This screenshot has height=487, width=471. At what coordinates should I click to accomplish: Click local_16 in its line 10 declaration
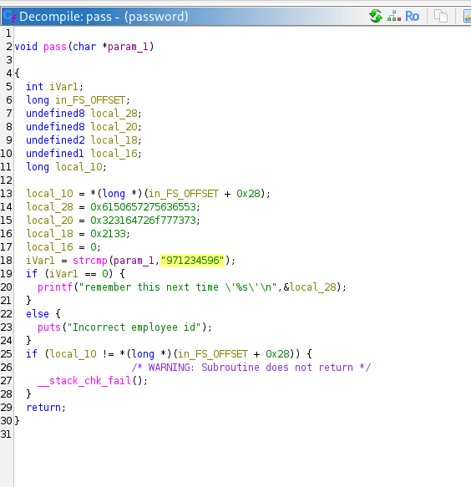tap(114, 154)
